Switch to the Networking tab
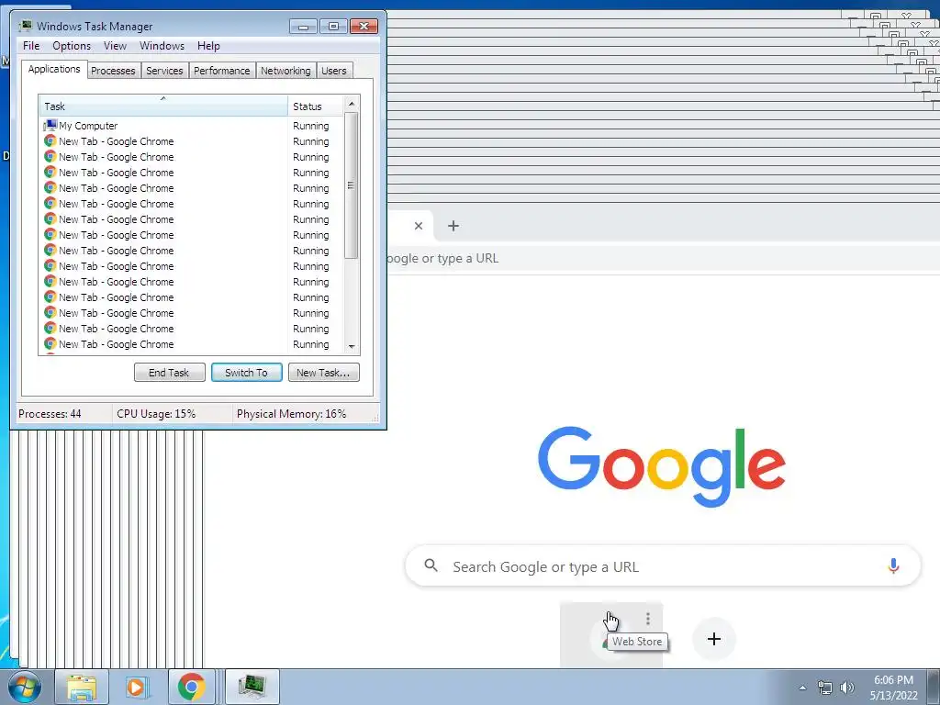Viewport: 940px width, 705px height. [x=285, y=71]
